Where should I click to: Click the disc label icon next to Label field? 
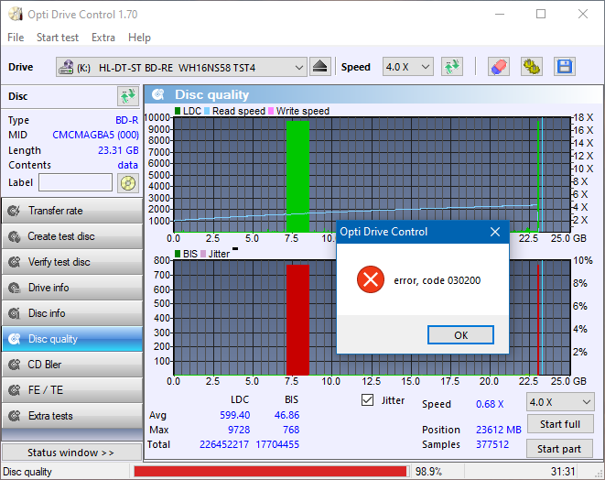[x=128, y=182]
